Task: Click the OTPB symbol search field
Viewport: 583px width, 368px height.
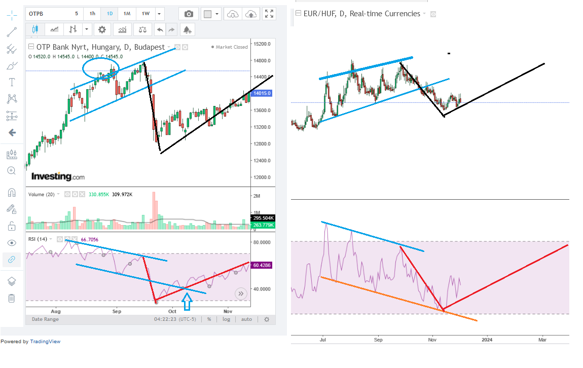Action: click(46, 14)
